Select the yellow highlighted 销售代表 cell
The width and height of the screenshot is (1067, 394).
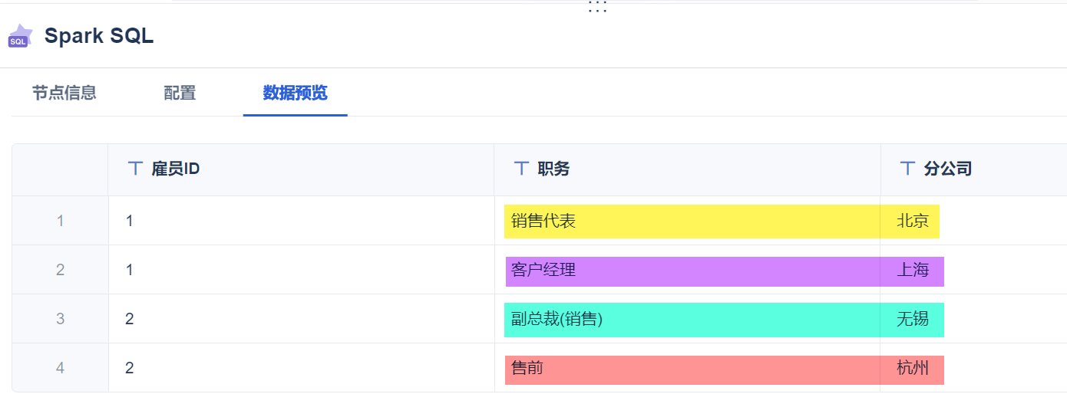click(543, 222)
